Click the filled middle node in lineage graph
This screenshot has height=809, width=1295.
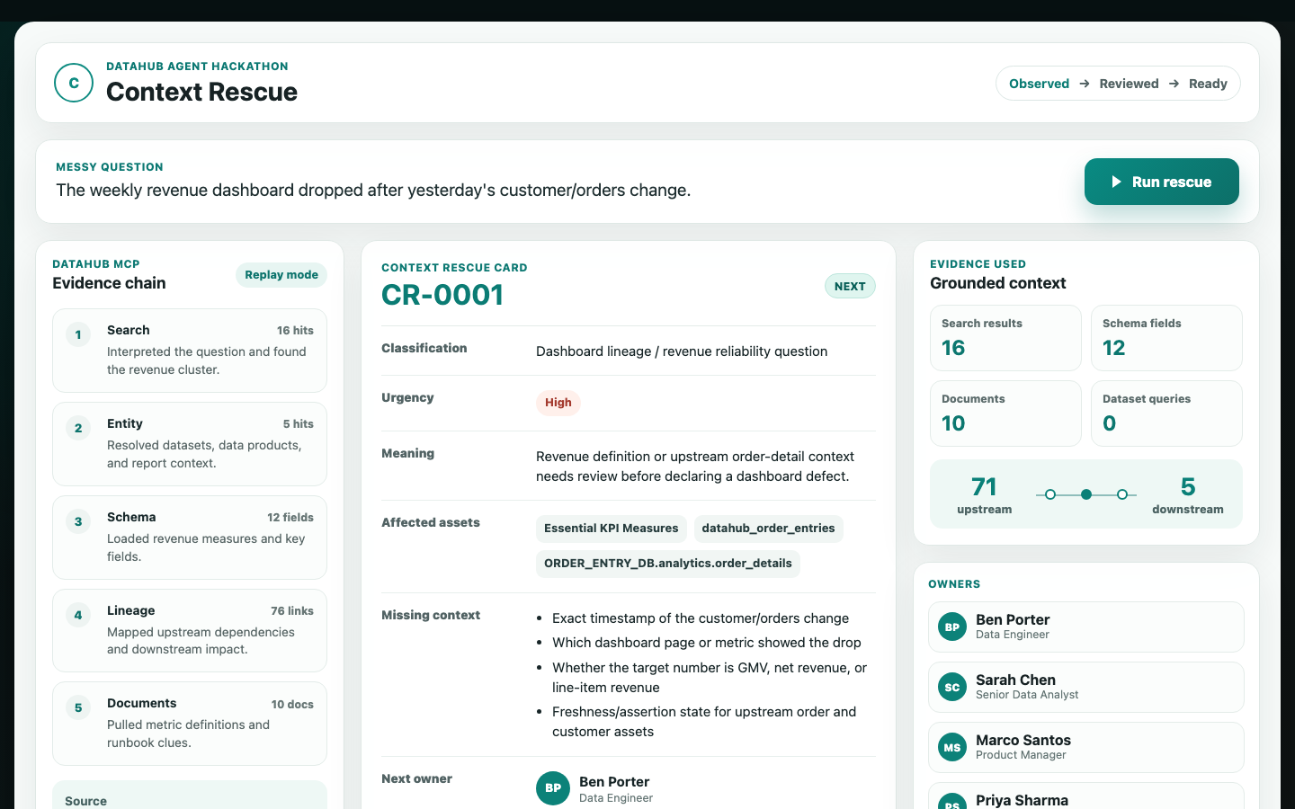pos(1086,494)
